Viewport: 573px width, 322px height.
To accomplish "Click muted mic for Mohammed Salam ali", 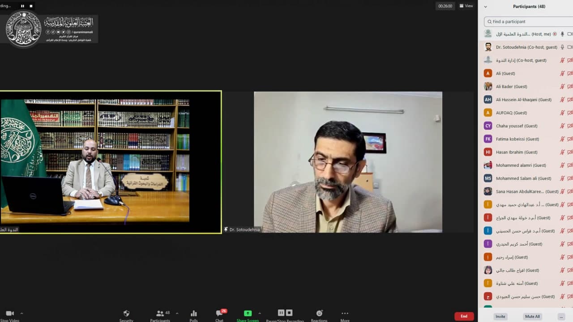I will 562,178.
